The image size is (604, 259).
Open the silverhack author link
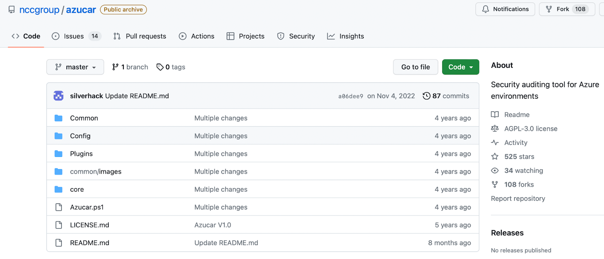pos(86,96)
